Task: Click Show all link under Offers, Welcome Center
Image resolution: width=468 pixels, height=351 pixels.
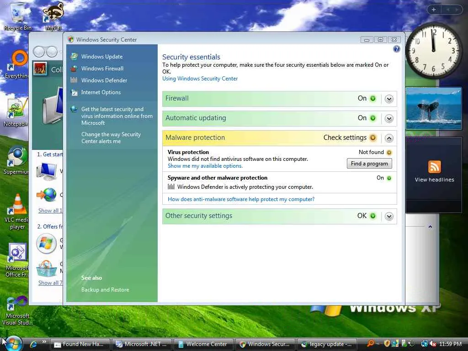Action: [x=50, y=282]
